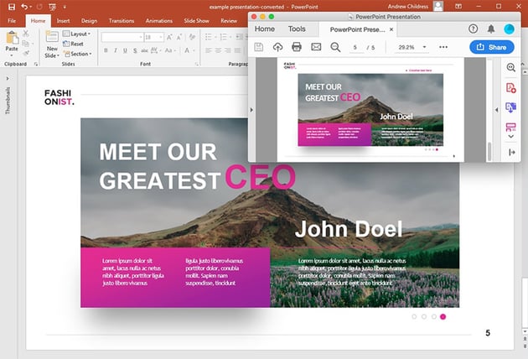The width and height of the screenshot is (528, 359).
Task: Open Acrobat notifications bell icon
Action: pos(491,29)
